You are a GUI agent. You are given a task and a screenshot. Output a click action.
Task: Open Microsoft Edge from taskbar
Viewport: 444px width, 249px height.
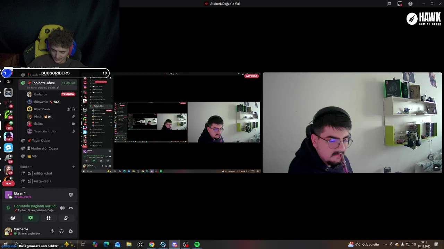coord(106,245)
